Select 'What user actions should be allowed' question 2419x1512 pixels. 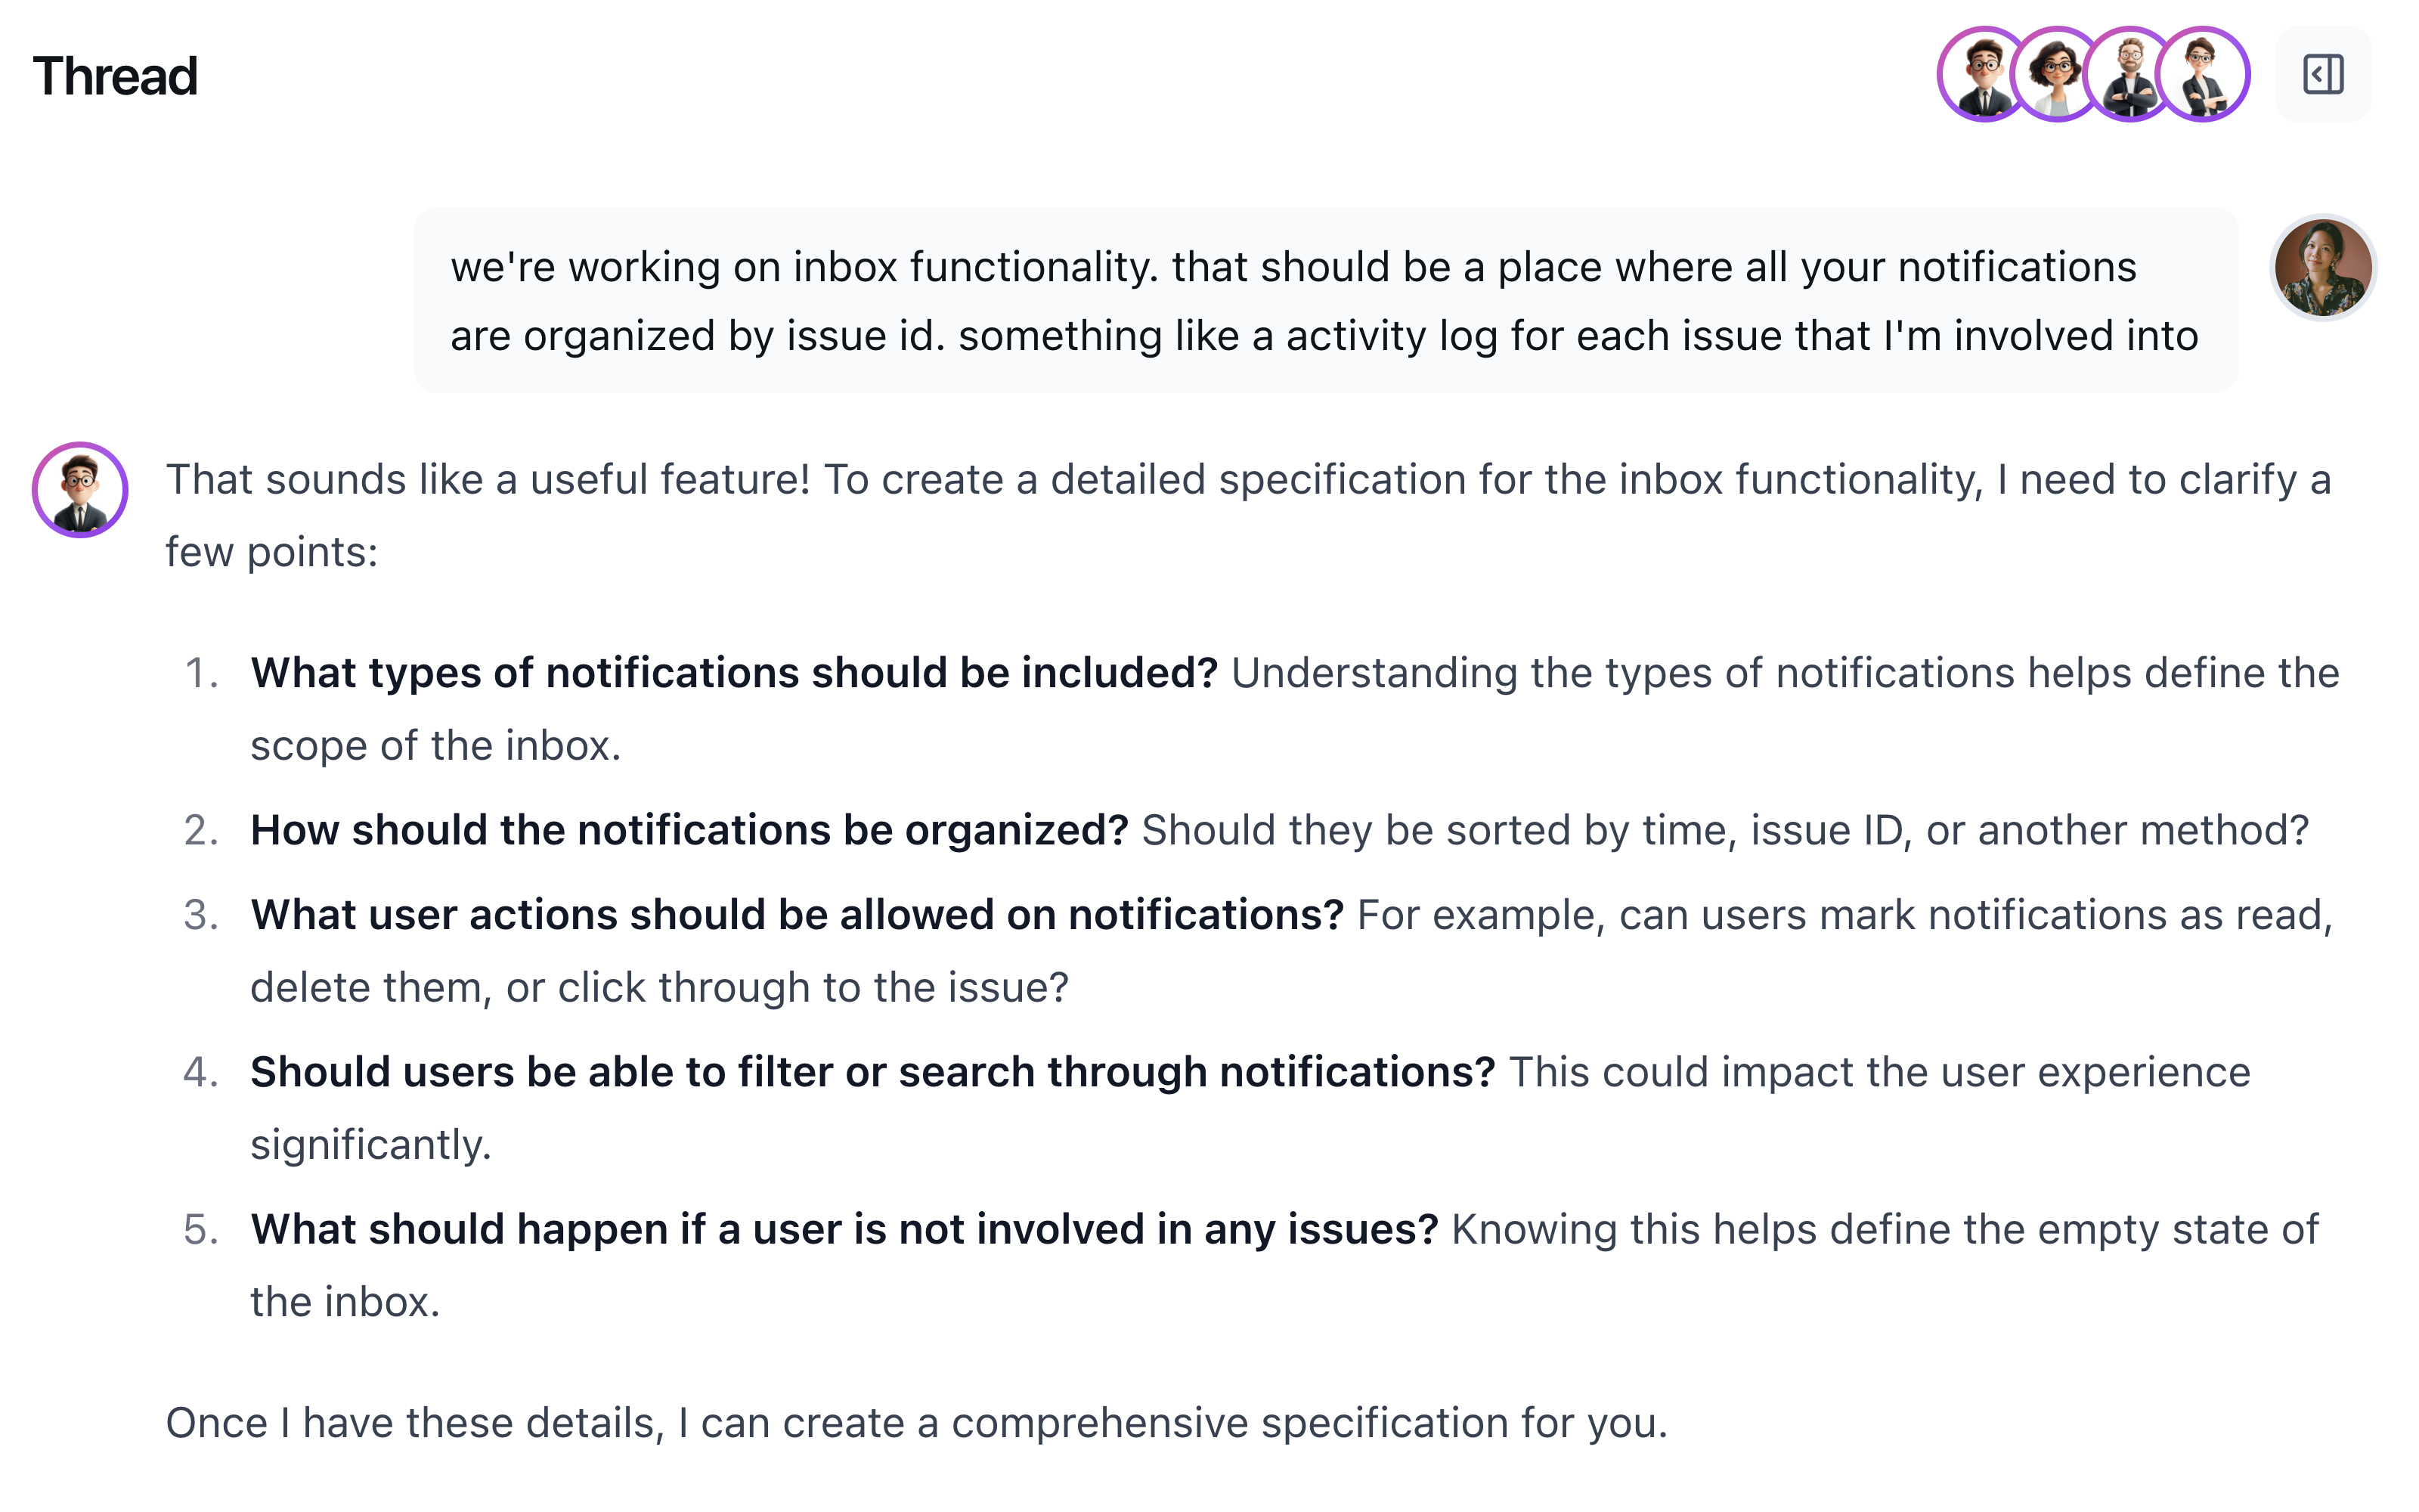(797, 915)
